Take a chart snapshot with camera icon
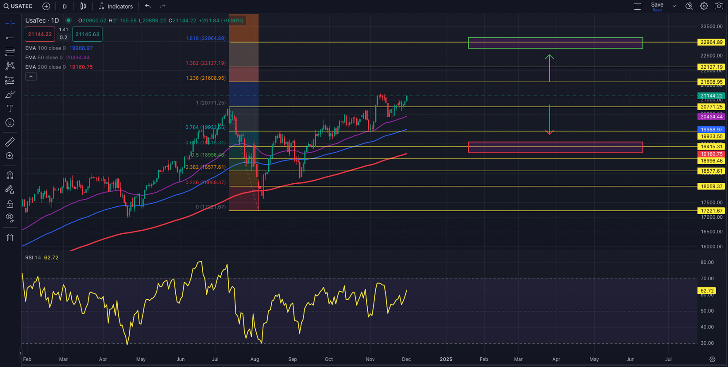The image size is (728, 367). click(x=719, y=6)
